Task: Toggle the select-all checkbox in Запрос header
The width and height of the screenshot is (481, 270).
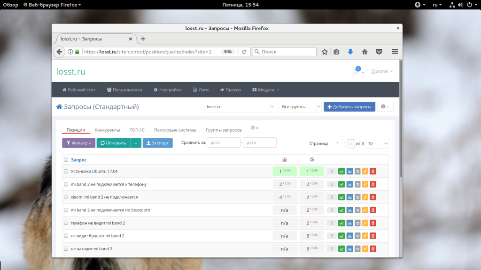Action: point(66,160)
